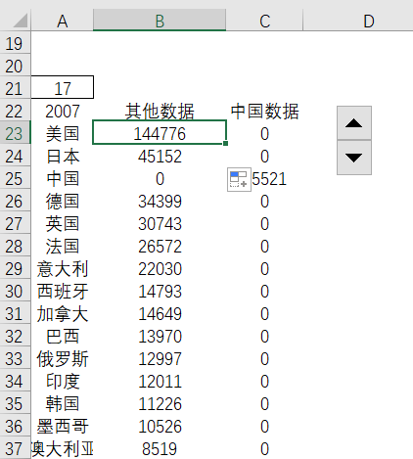
Task: Select the value 34399
Action: coord(160,201)
